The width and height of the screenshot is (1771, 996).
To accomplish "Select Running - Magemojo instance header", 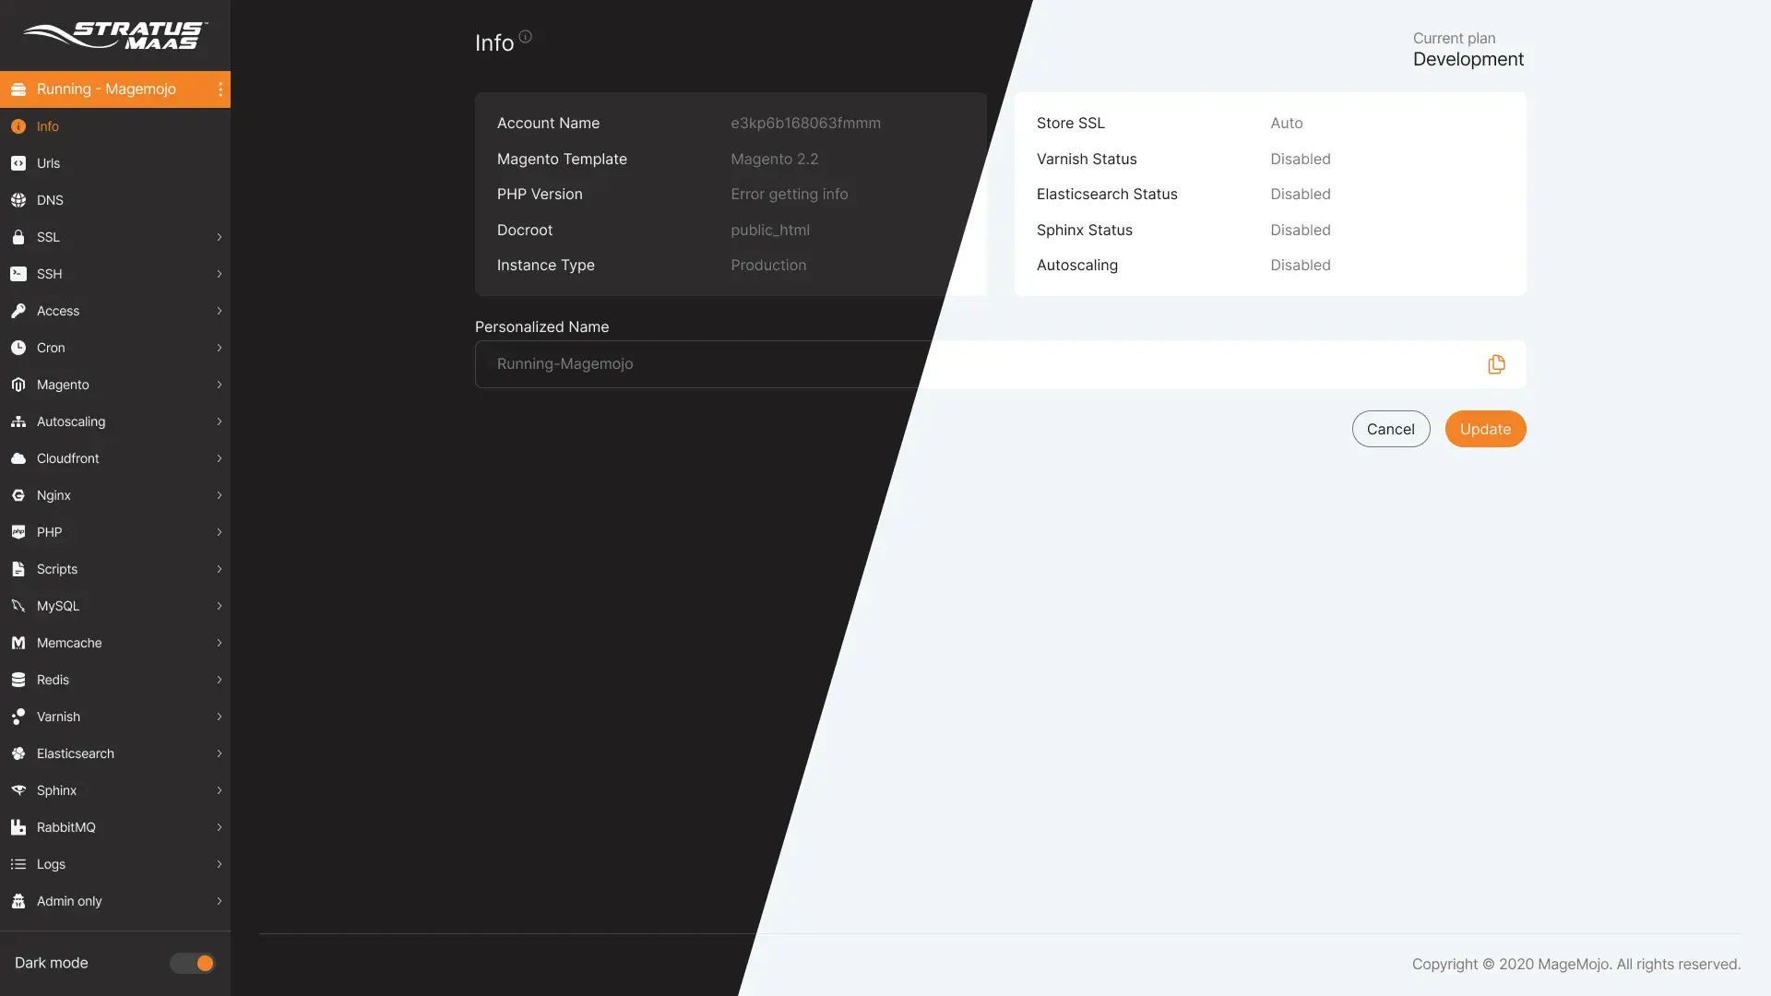I will 115,89.
